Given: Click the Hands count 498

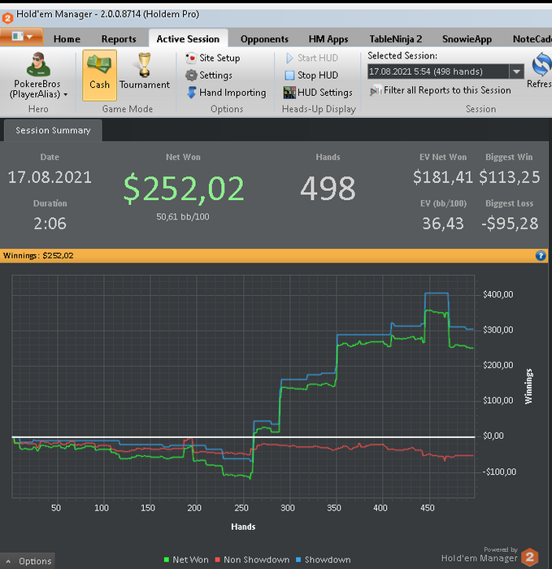Looking at the screenshot, I should pyautogui.click(x=328, y=189).
